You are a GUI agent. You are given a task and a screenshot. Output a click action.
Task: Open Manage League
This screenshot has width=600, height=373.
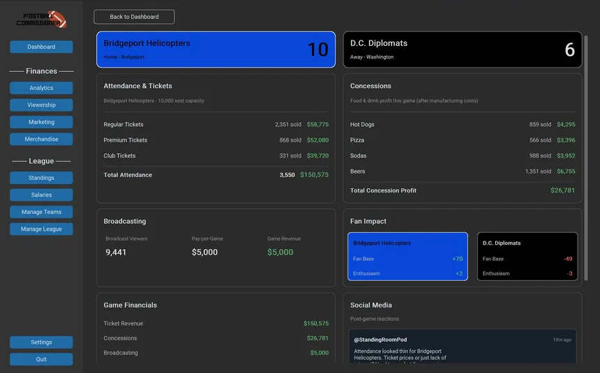41,229
